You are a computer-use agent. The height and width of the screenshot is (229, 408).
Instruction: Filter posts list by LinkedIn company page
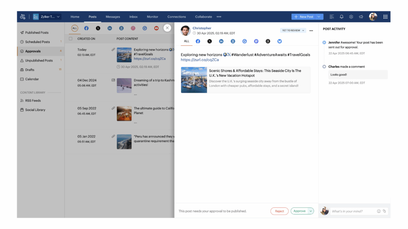pos(121,28)
